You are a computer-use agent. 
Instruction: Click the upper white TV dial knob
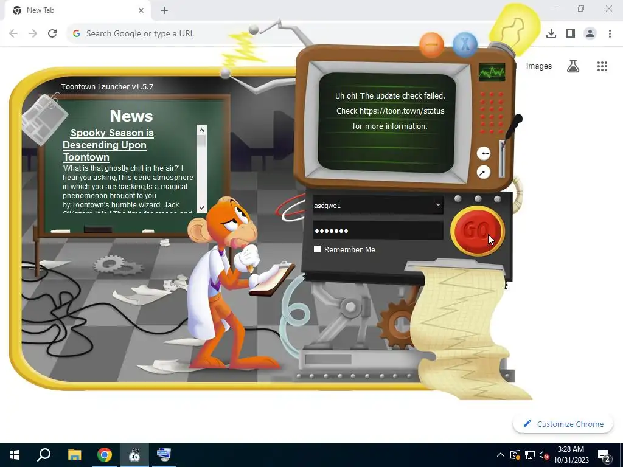pyautogui.click(x=484, y=153)
